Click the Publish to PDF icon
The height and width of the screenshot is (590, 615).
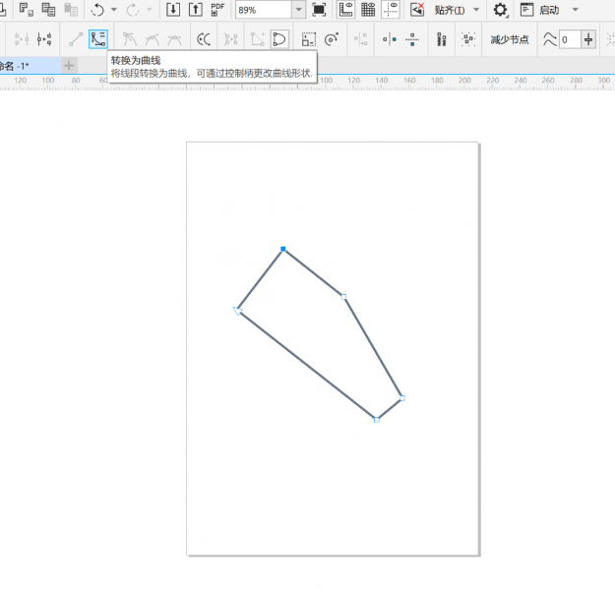(x=217, y=10)
